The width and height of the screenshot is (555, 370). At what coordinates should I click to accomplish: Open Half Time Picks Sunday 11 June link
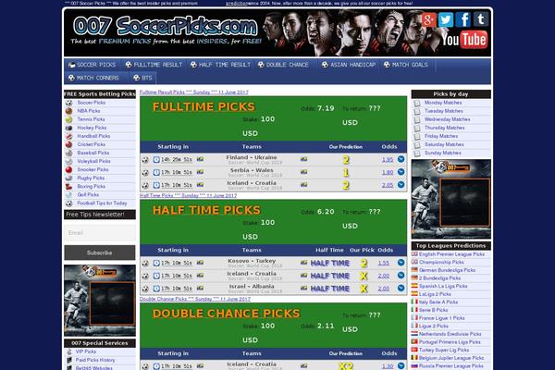click(189, 195)
